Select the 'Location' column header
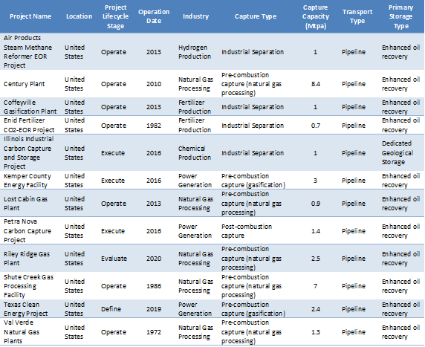Image resolution: width=425 pixels, height=347 pixels. (80, 16)
